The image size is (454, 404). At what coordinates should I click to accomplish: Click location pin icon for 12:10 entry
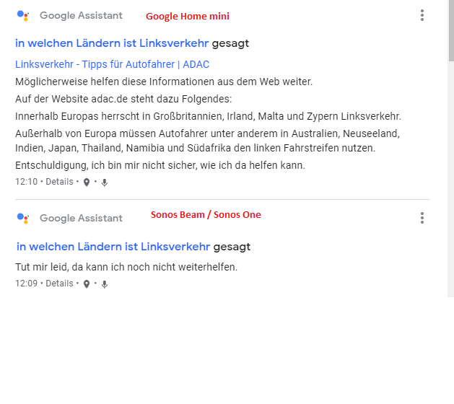click(87, 183)
